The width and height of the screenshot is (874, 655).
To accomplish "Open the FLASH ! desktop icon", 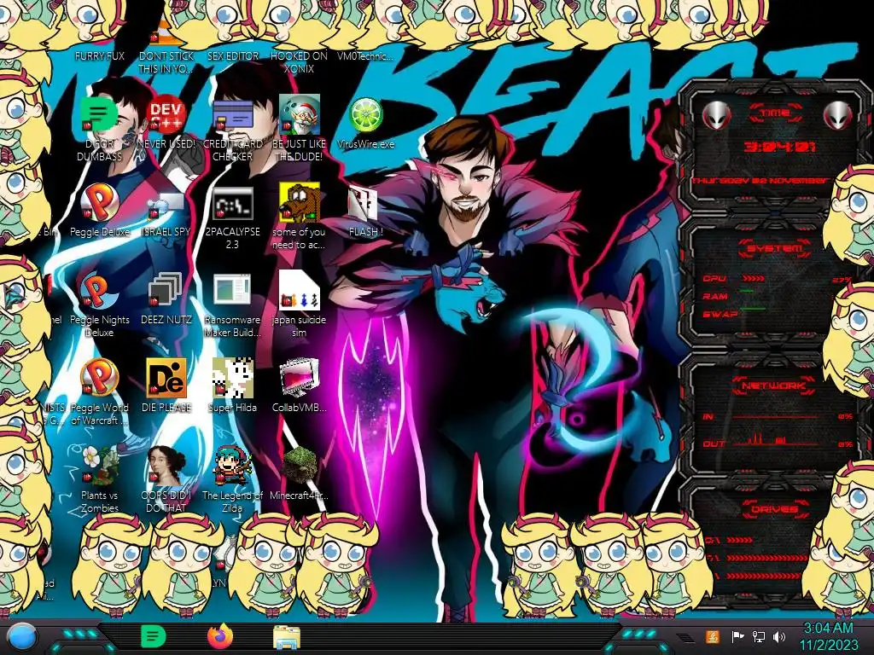I will pos(364,204).
